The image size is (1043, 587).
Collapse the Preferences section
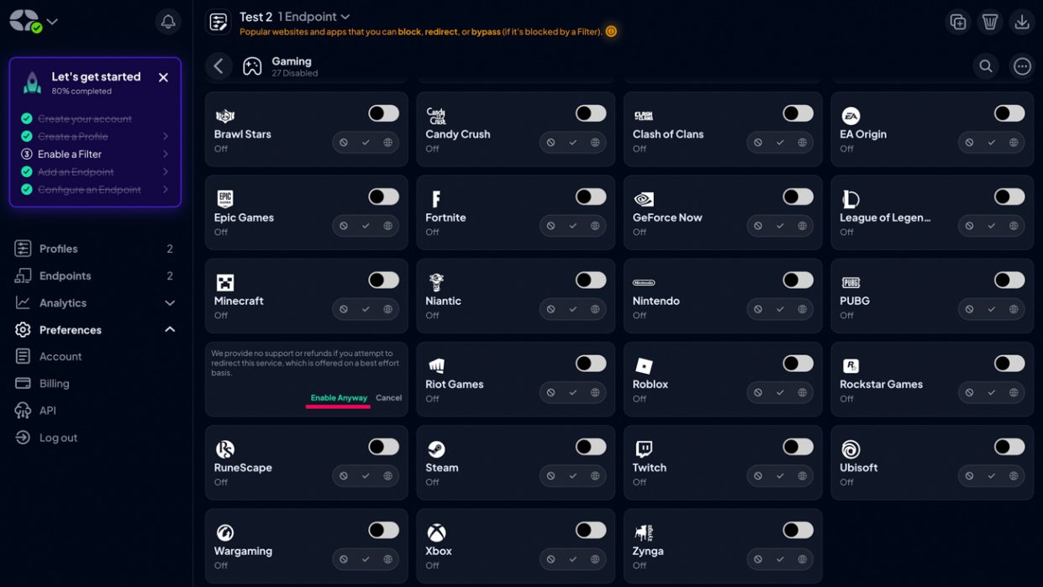pyautogui.click(x=170, y=330)
